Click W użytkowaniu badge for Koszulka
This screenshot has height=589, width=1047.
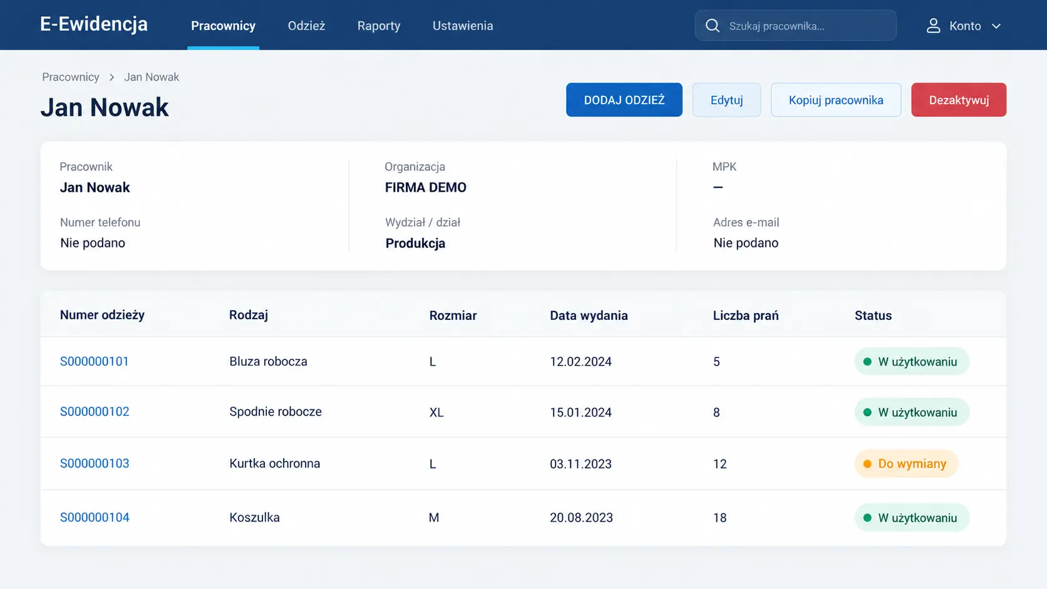click(x=912, y=518)
